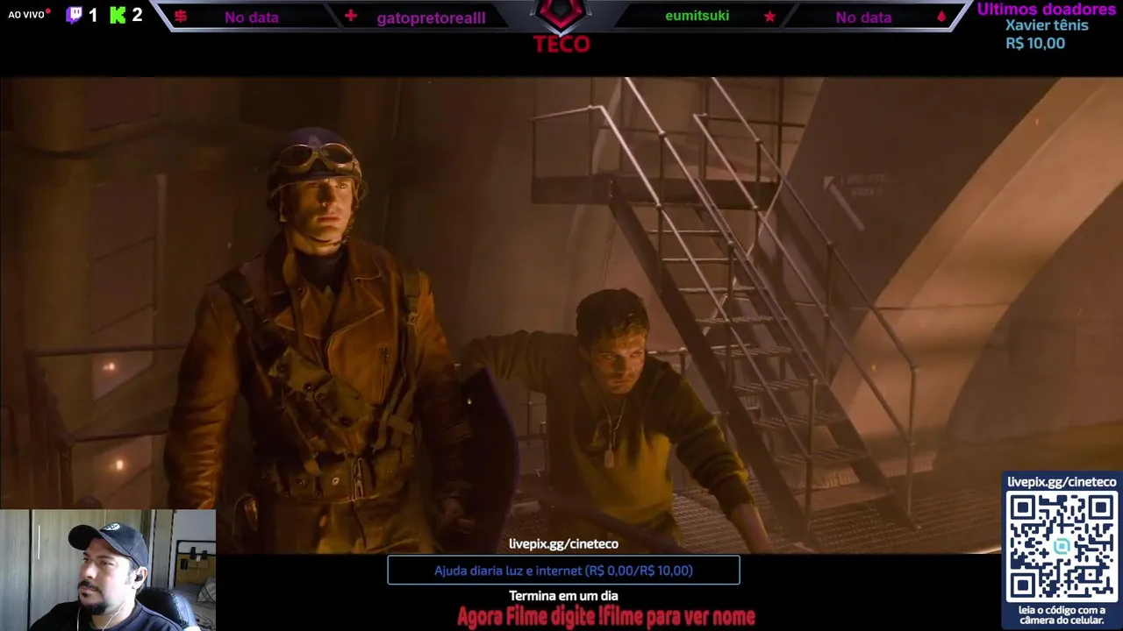1123x631 pixels.
Task: Click the red droplet icon after No data
Action: [x=941, y=17]
